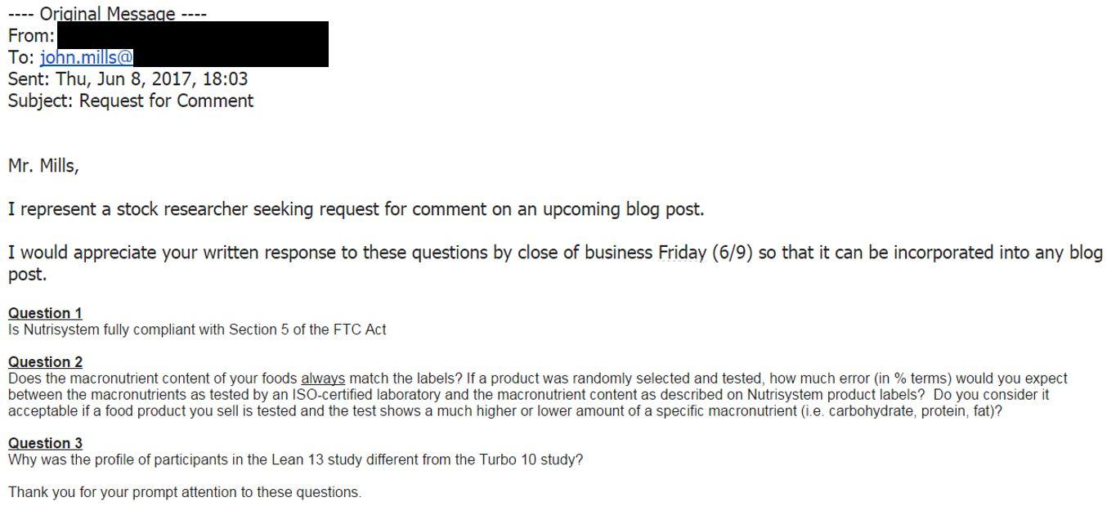1107x520 pixels.
Task: Click the "Mr. Mills," greeting
Action: pos(43,166)
